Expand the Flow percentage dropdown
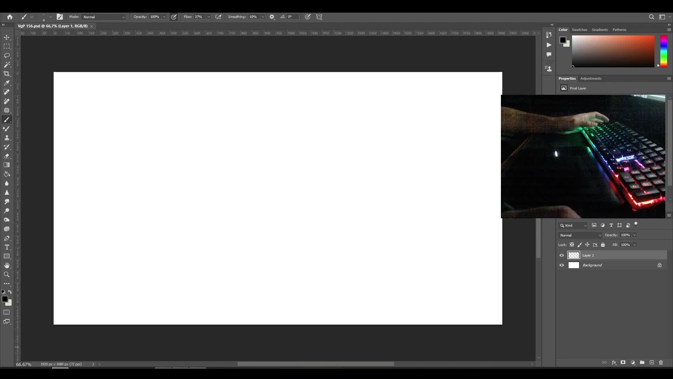Viewport: 673px width, 379px height. click(x=209, y=17)
